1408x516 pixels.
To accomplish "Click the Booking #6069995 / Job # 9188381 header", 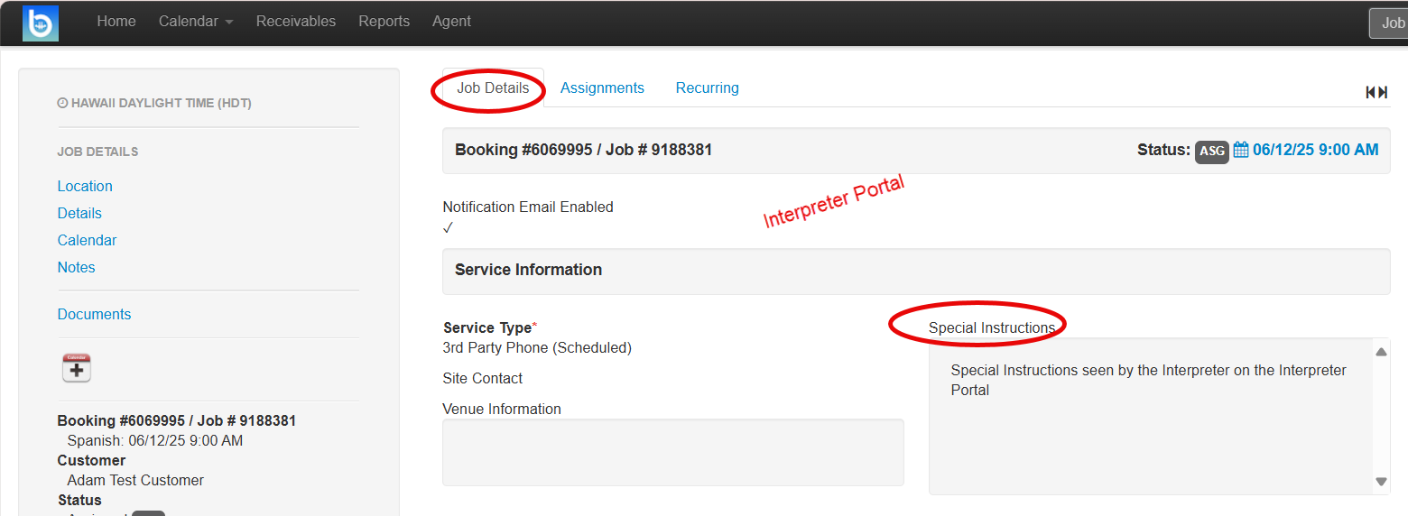I will (583, 150).
